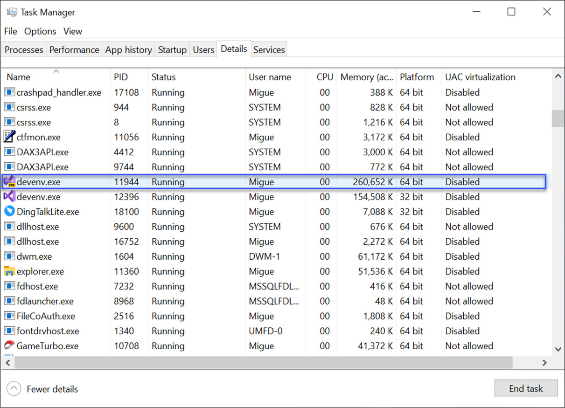The image size is (565, 408).
Task: Click the 3,172 K memory value
Action: 378,137
